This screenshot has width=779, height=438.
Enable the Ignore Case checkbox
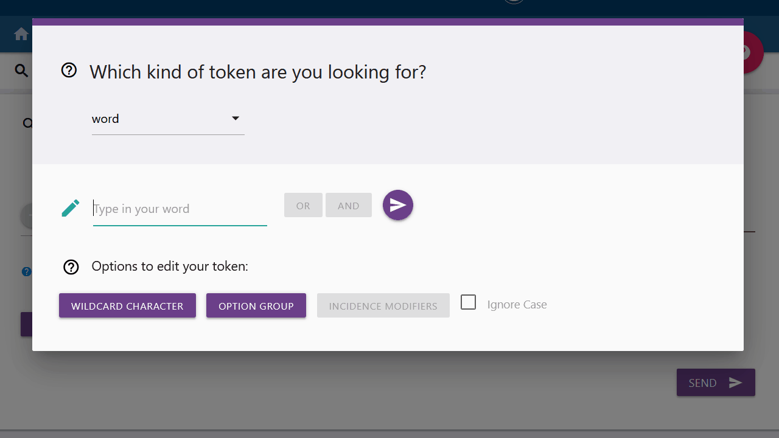pyautogui.click(x=468, y=302)
